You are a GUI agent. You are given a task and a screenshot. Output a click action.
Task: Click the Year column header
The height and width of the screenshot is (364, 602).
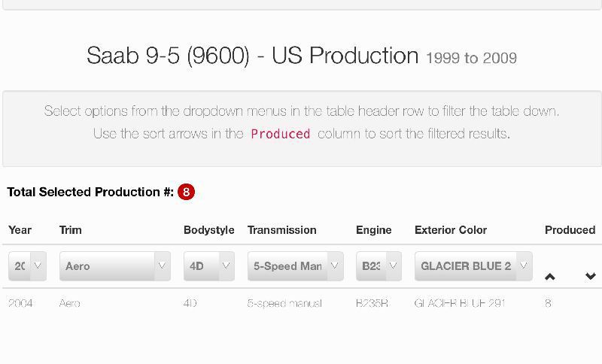(x=20, y=230)
